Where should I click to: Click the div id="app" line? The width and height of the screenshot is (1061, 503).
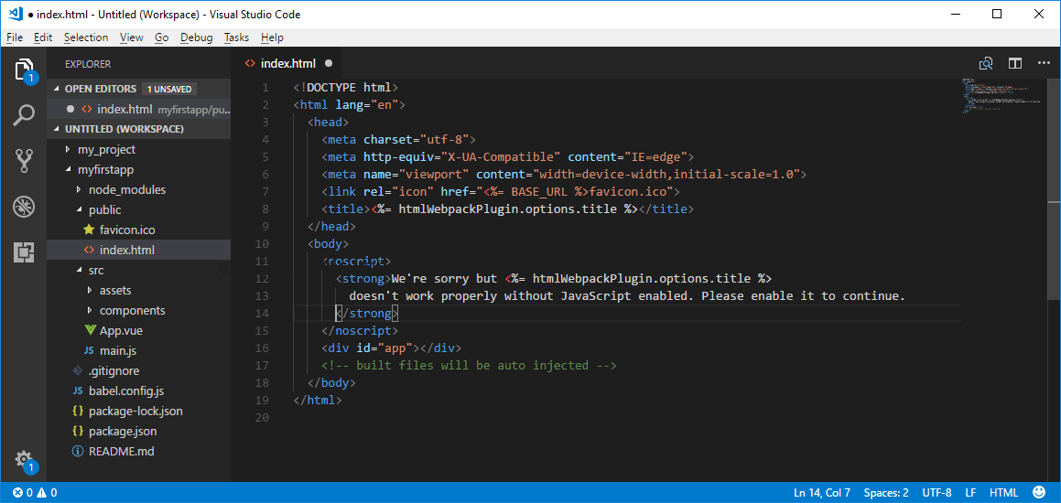pyautogui.click(x=392, y=348)
